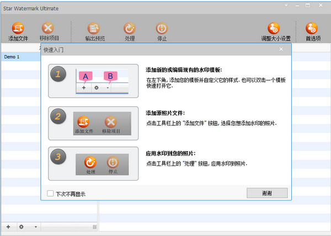The width and height of the screenshot is (331, 236).
Task: Click the title bar dropdown arrow icon
Action: pyautogui.click(x=286, y=6)
